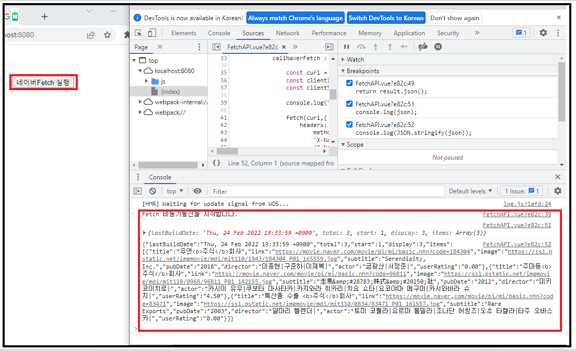Collapse the top frame tree node
Image resolution: width=576 pixels, height=351 pixels.
(x=134, y=60)
